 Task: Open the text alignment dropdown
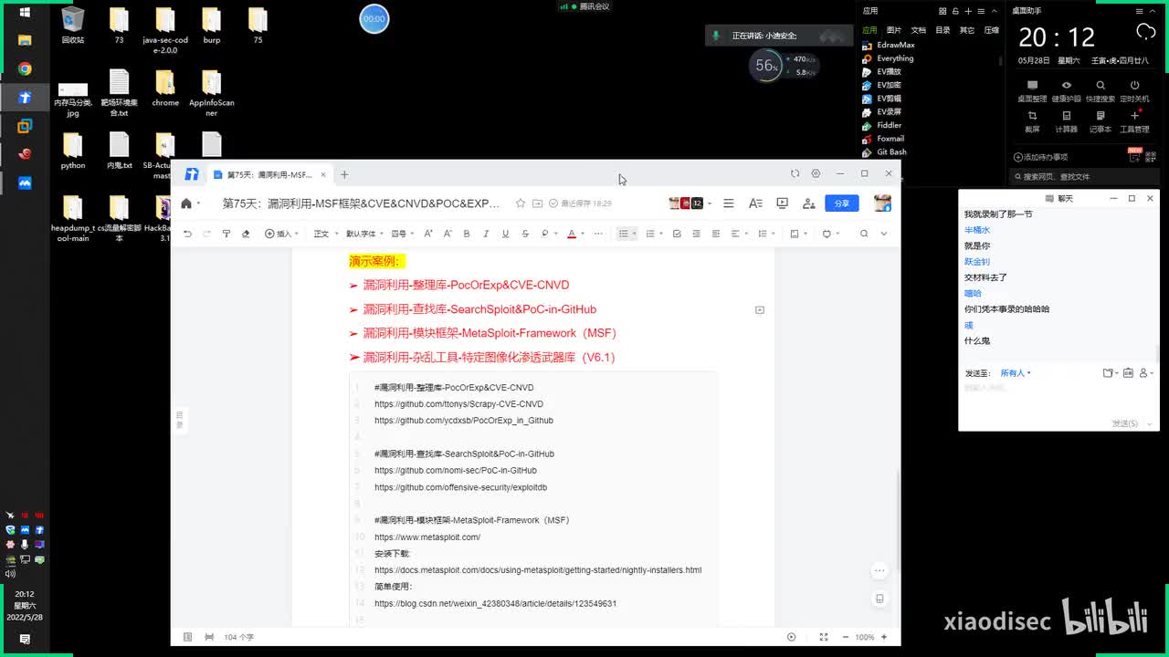point(738,234)
